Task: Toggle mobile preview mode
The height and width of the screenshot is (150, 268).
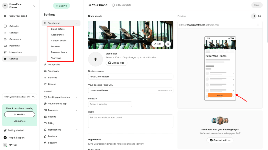Action: click(253, 16)
